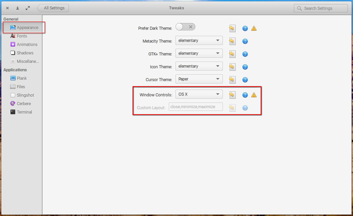Click the Prefer Dark Theme warning triangle
The image size is (353, 216).
click(254, 28)
